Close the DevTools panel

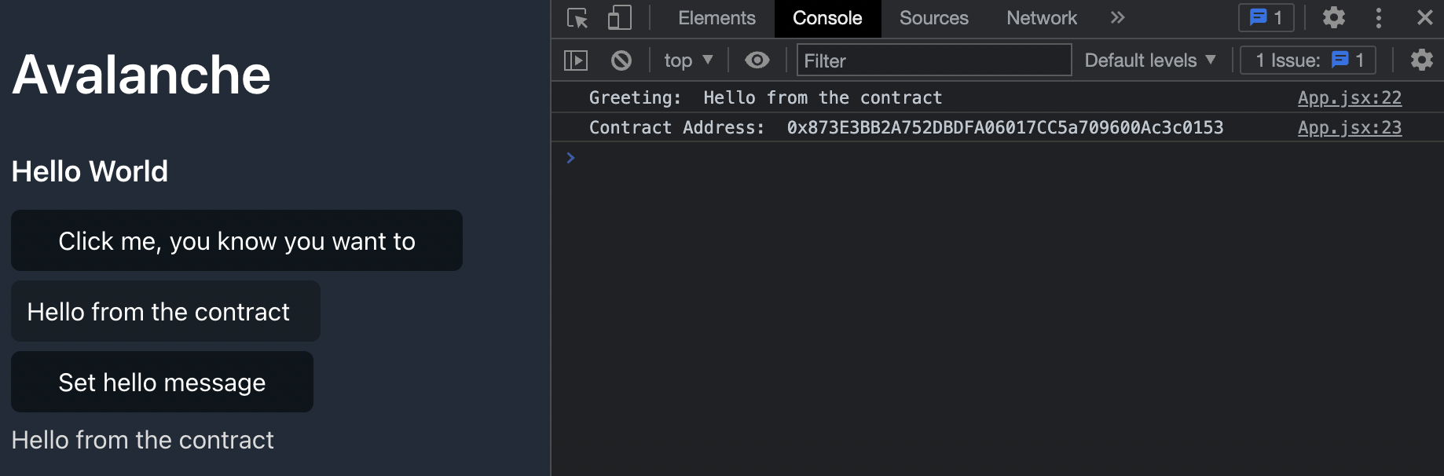point(1425,18)
